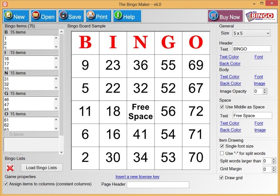This screenshot has height=196, width=280.
Task: Decrease Split words larger than value
Action: coord(274,162)
